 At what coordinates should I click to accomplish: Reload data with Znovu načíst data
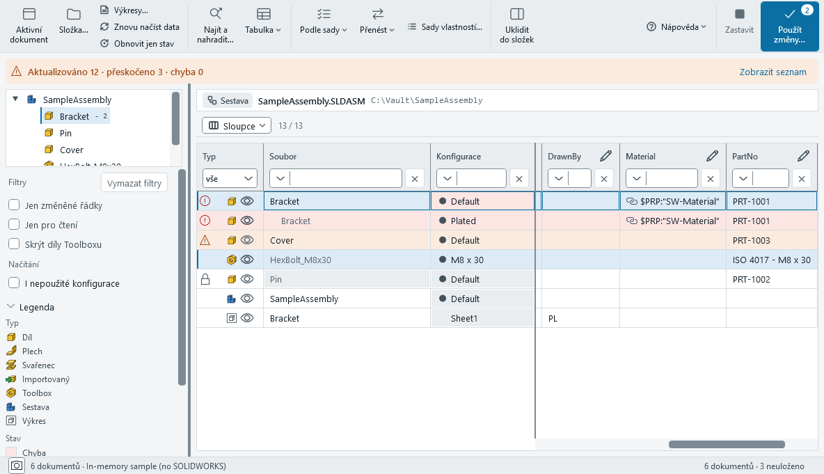click(x=140, y=27)
